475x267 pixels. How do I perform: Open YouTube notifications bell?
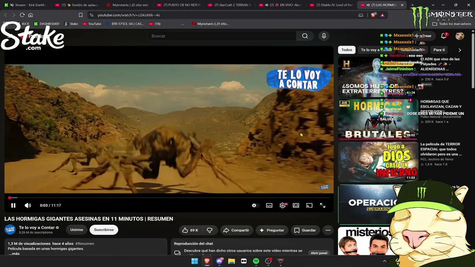(444, 36)
